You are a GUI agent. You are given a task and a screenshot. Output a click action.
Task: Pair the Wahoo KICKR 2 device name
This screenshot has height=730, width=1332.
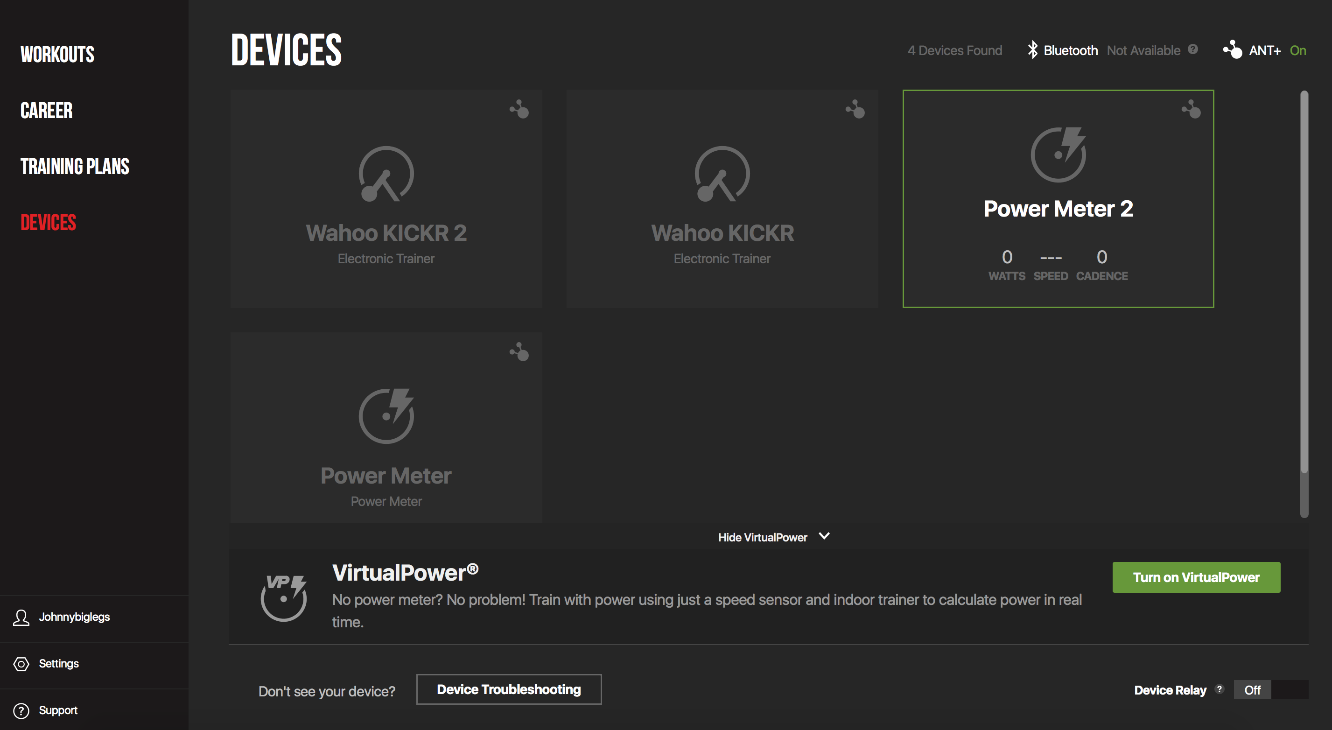click(386, 232)
